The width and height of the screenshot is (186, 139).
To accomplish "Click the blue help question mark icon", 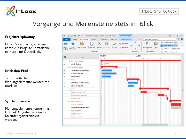I will [x=182, y=39].
